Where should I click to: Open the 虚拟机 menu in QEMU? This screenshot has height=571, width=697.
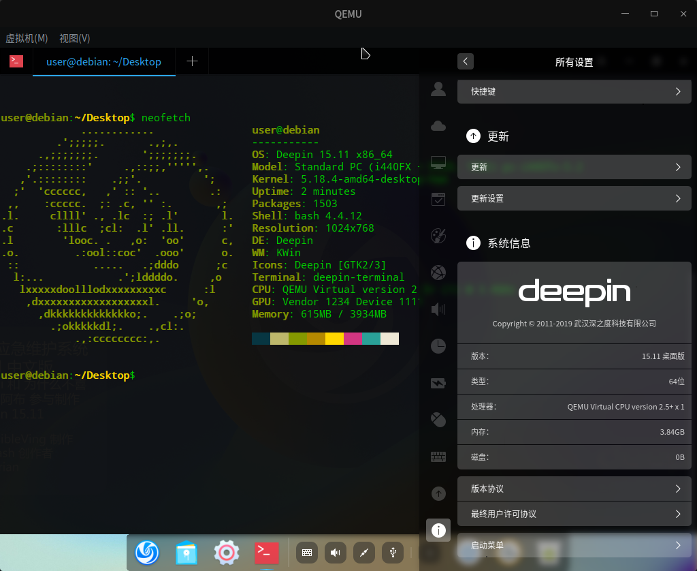(27, 38)
